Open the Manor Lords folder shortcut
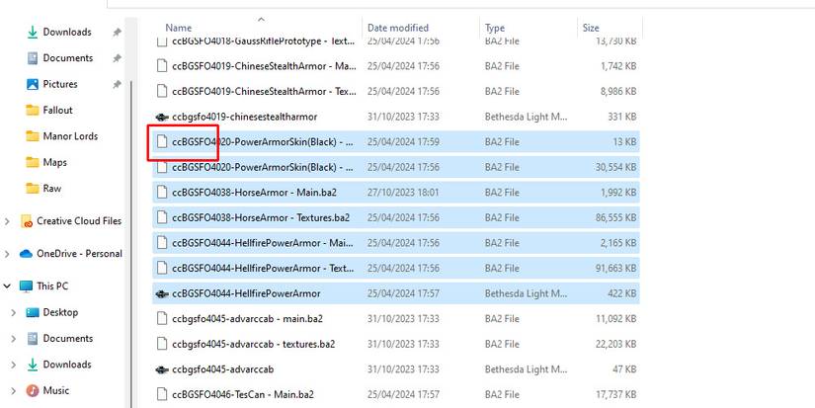815x408 pixels. pyautogui.click(x=70, y=136)
